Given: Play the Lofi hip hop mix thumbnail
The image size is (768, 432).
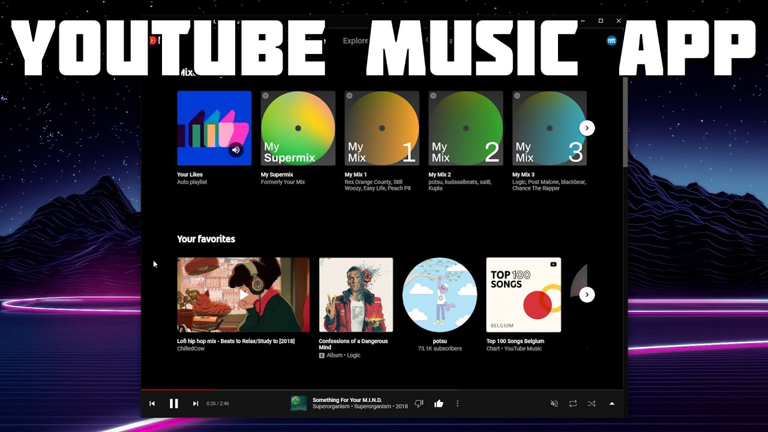Looking at the screenshot, I should click(x=243, y=295).
